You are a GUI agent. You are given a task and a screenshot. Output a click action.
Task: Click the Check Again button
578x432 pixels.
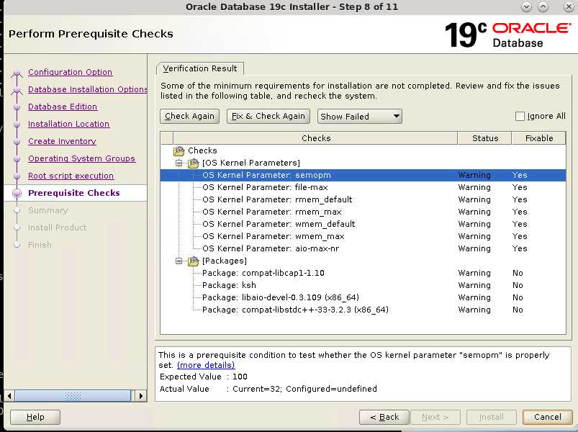(189, 116)
